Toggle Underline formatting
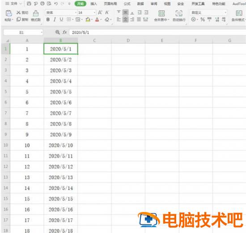The width and height of the screenshot is (246, 233). [61, 20]
